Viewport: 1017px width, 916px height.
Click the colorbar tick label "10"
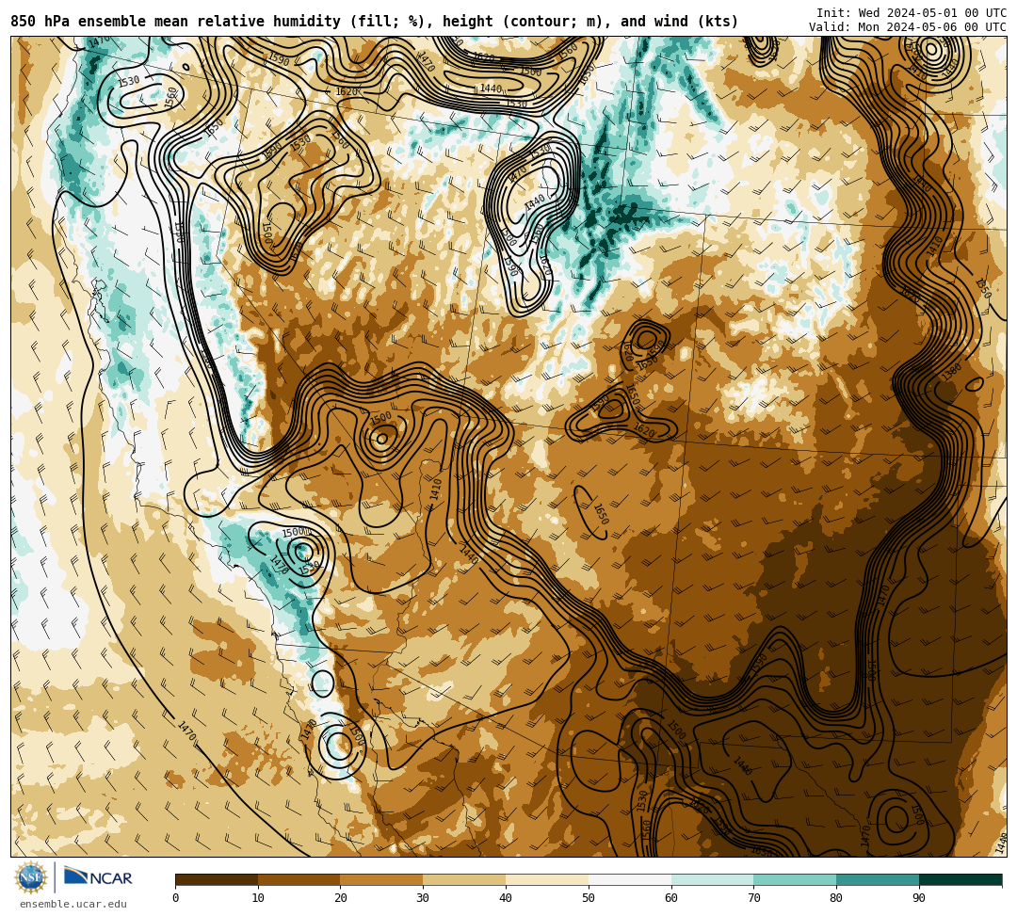pyautogui.click(x=258, y=898)
